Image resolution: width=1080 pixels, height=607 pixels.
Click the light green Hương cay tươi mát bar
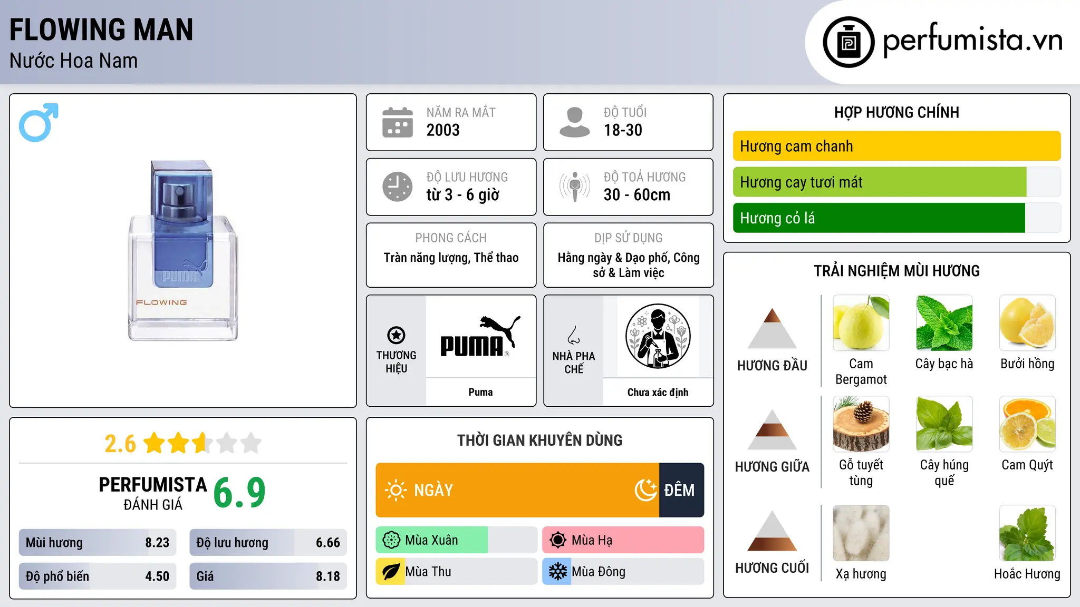880,182
